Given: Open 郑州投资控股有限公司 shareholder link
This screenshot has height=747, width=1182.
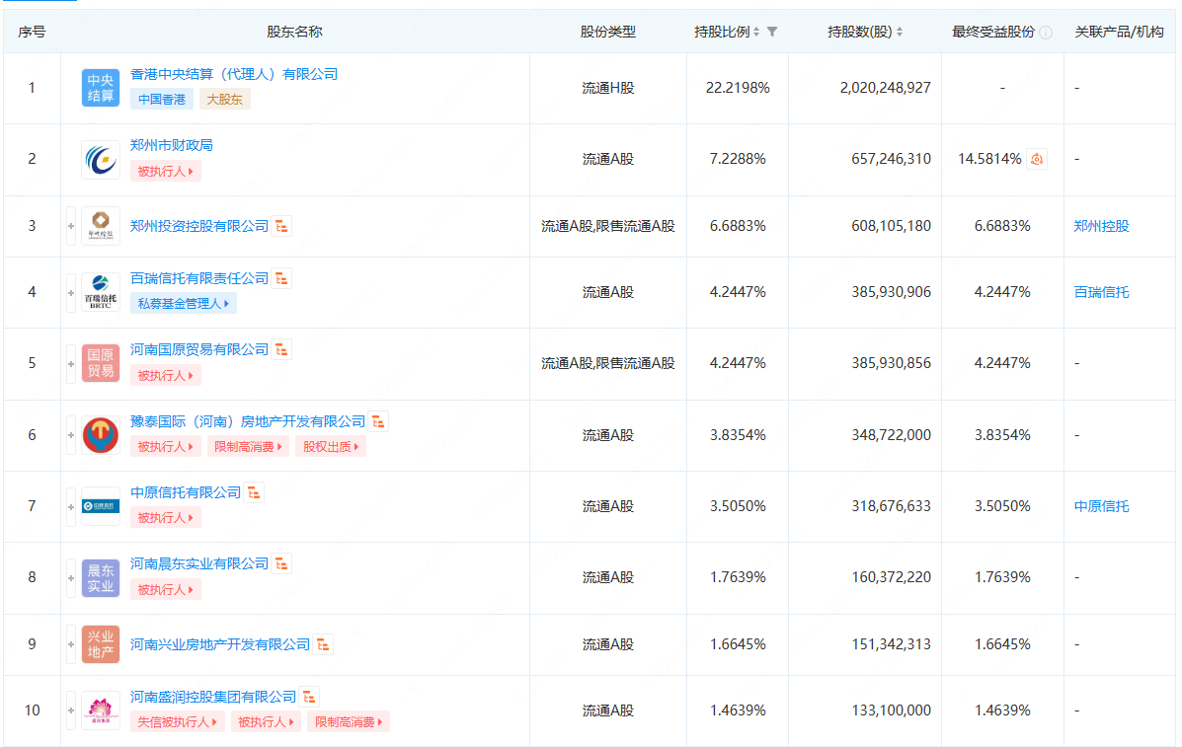Looking at the screenshot, I should point(199,226).
